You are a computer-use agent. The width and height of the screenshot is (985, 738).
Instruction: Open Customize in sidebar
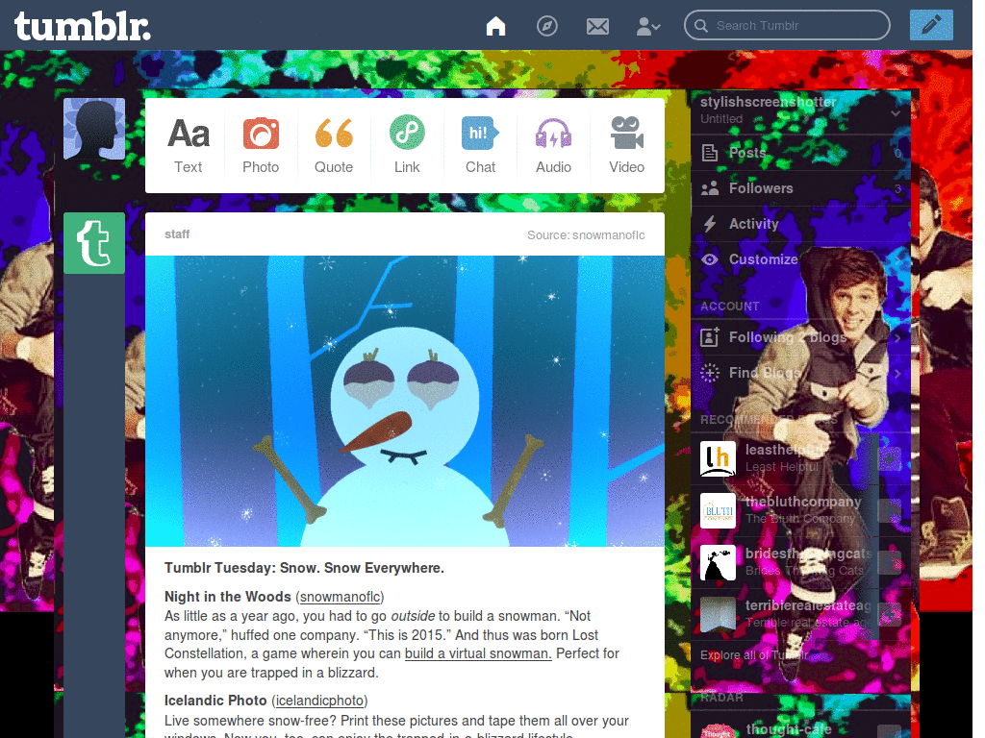800,259
